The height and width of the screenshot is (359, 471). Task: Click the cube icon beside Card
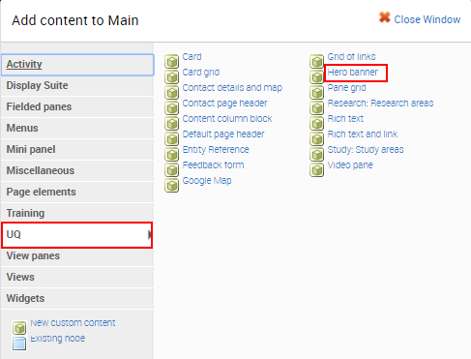[x=171, y=61]
